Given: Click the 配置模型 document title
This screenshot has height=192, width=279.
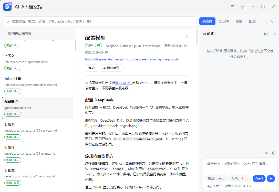Looking at the screenshot, I should tap(95, 38).
